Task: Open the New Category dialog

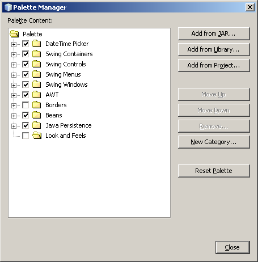Action: [214, 142]
